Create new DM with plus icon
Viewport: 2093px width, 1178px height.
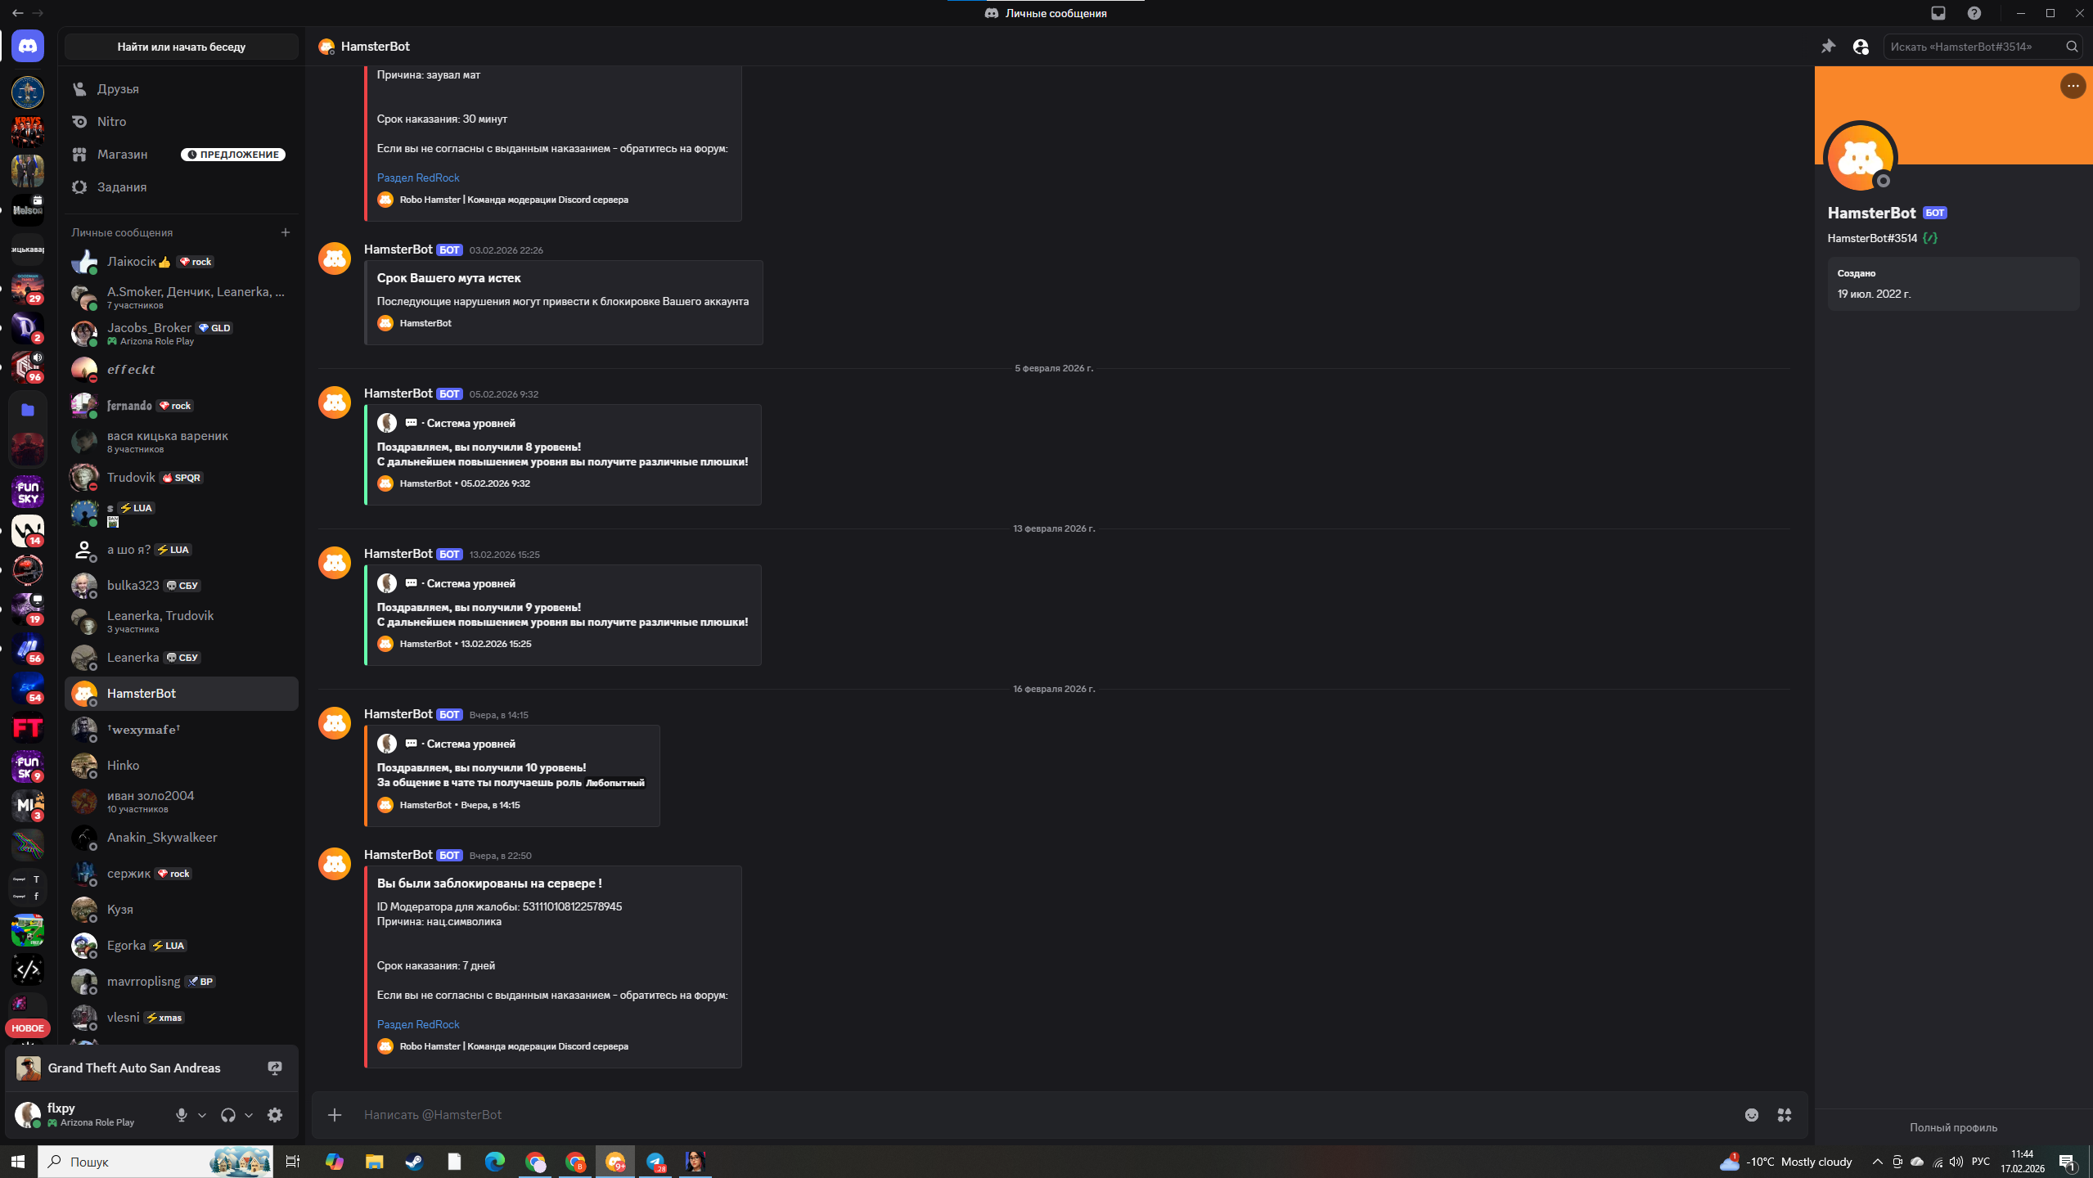tap(286, 232)
